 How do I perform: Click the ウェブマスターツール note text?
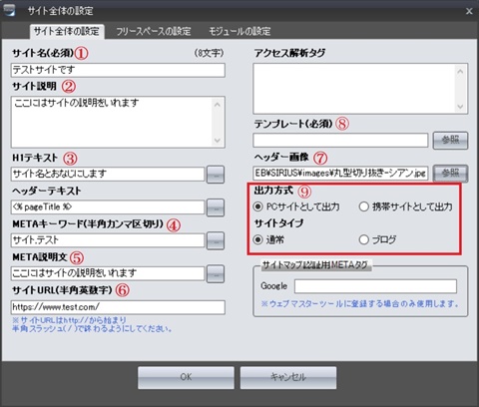[x=359, y=303]
